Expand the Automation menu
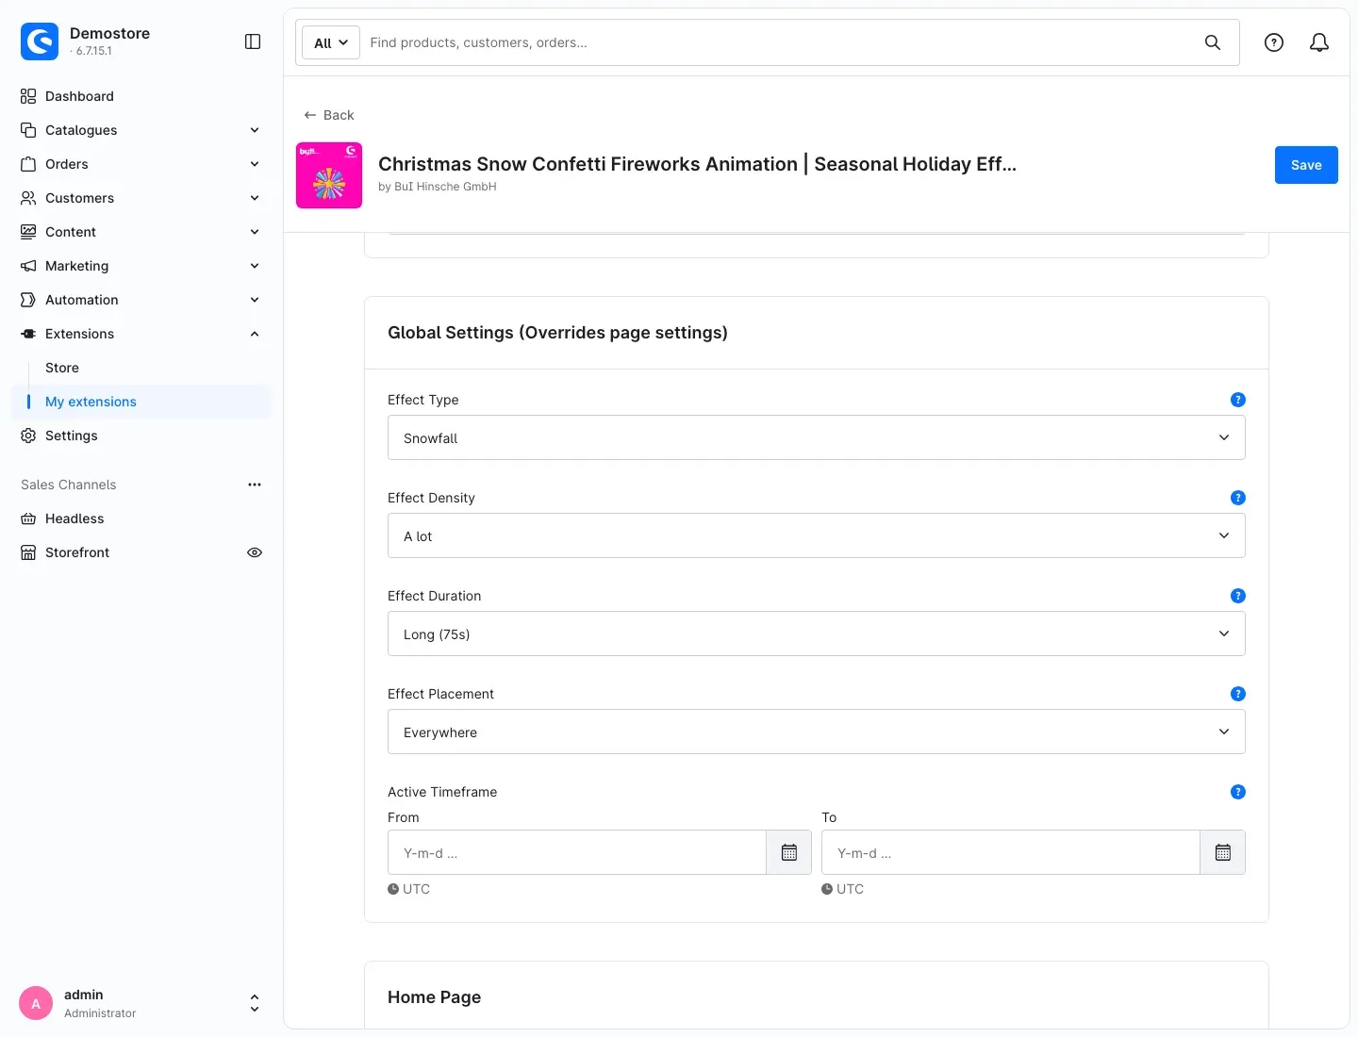The image size is (1358, 1037). click(141, 300)
